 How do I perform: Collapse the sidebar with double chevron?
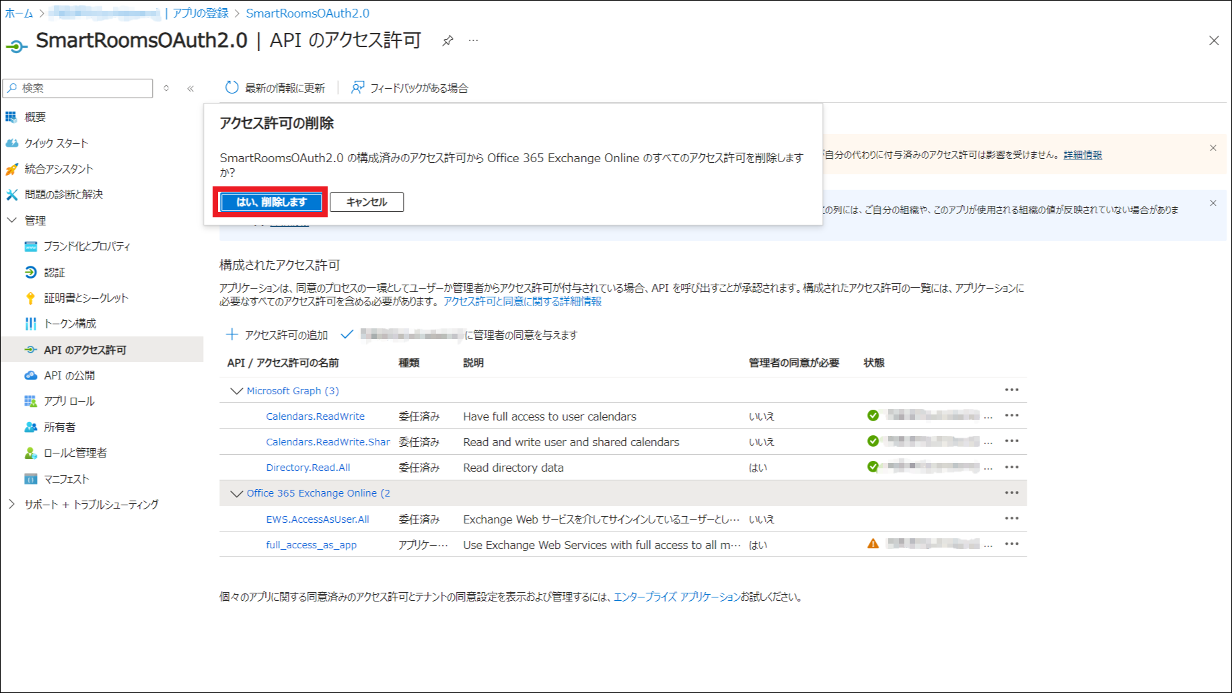pyautogui.click(x=190, y=88)
